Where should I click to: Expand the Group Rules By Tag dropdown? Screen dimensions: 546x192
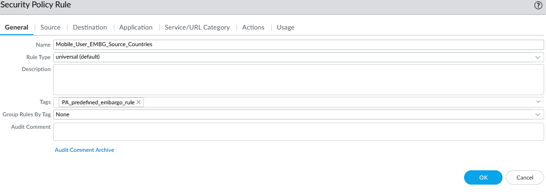(538, 114)
